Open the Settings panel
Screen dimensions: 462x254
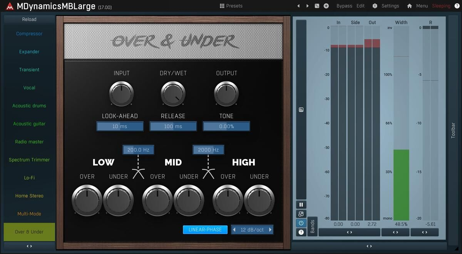(386, 6)
